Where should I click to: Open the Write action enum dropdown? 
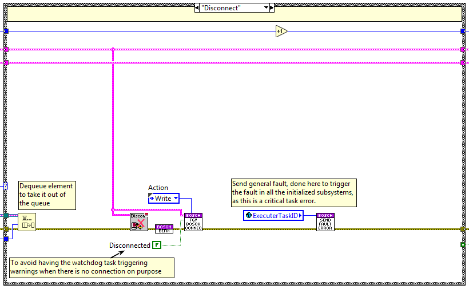(176, 198)
